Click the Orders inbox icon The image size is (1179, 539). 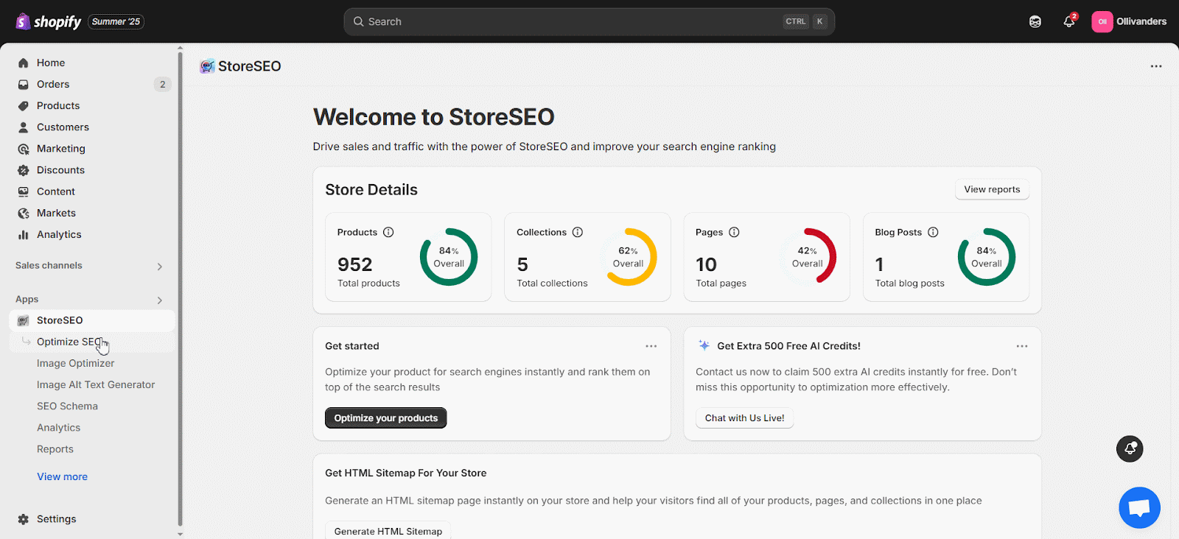coord(24,84)
